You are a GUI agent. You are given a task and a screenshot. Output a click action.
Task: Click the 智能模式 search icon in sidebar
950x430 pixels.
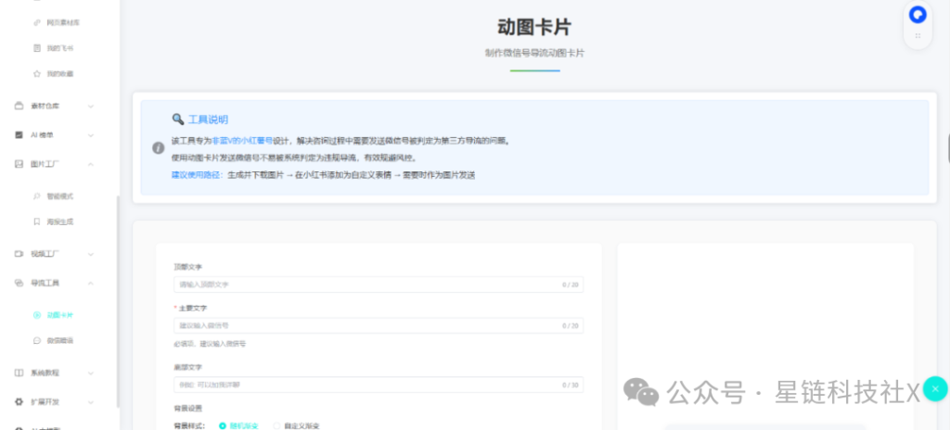point(37,196)
